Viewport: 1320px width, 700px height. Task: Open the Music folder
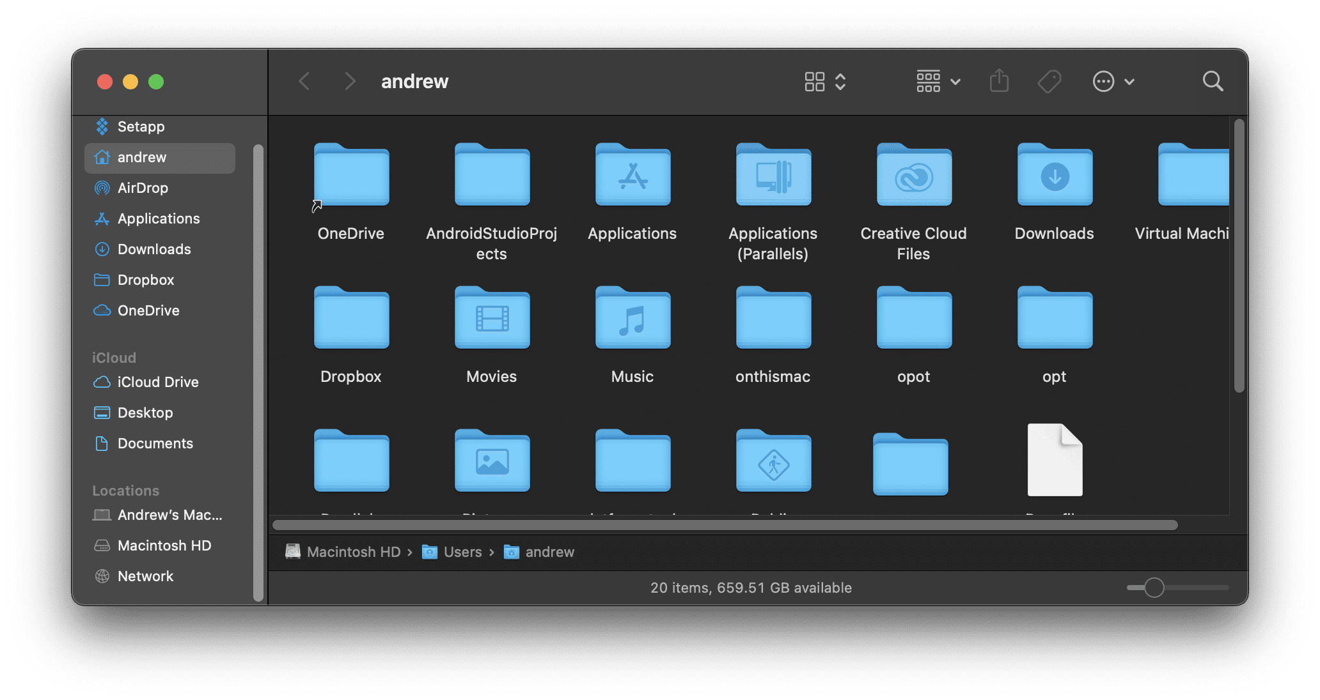pos(632,317)
